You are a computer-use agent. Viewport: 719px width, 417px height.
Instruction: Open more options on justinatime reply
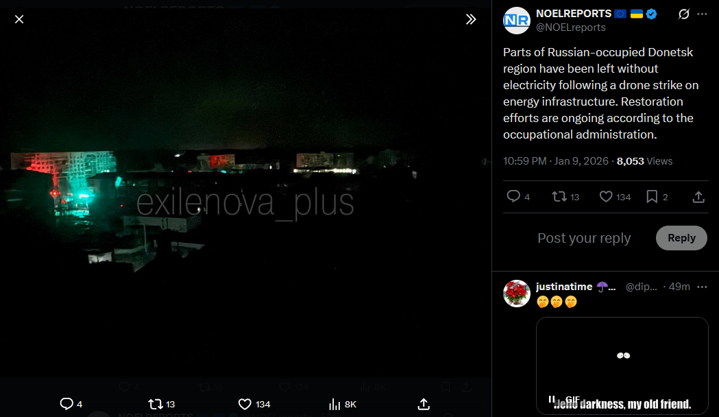pyautogui.click(x=702, y=287)
